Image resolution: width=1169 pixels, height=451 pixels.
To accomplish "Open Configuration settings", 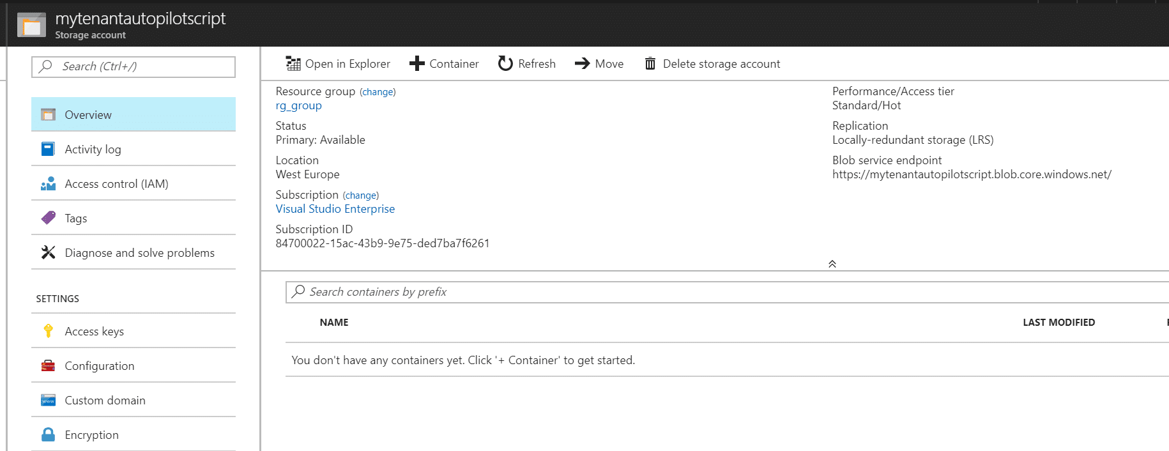I will 134,365.
